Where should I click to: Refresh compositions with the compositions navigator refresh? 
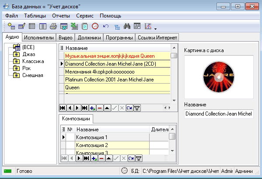click(x=131, y=158)
